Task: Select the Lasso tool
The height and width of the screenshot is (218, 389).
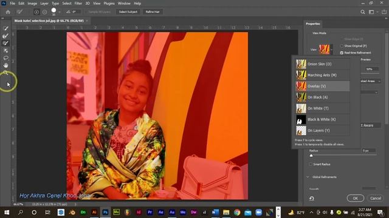Action: (5, 58)
